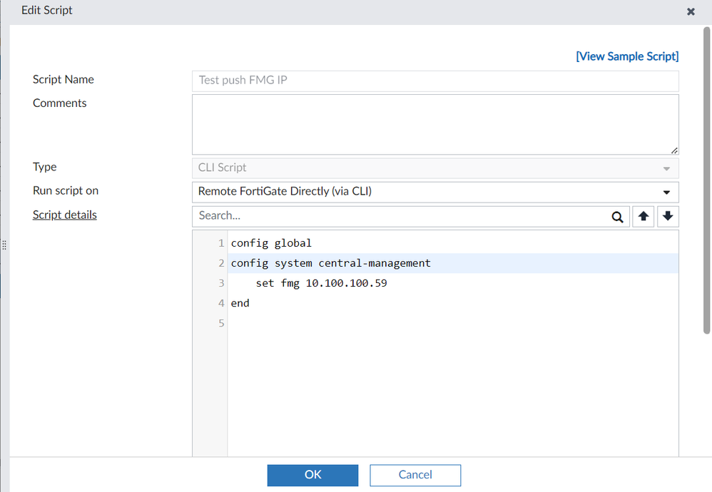Click the dialog's vertical scrollbar
The height and width of the screenshot is (492, 712).
(x=707, y=178)
